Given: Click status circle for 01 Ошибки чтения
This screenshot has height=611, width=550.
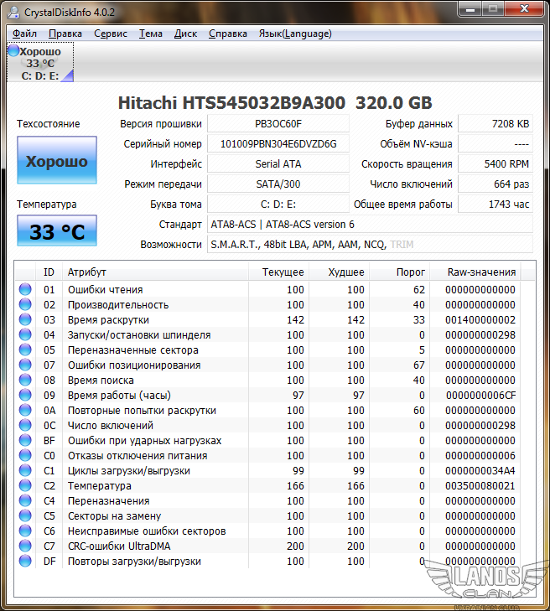Looking at the screenshot, I should [25, 289].
